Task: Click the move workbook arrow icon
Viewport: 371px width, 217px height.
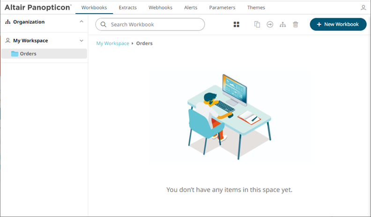Action: click(x=270, y=24)
